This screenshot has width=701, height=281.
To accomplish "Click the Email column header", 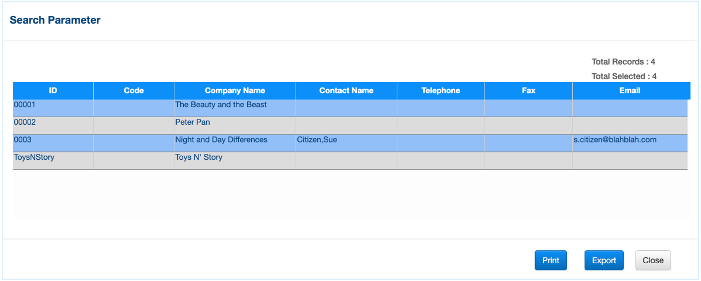I will point(630,91).
